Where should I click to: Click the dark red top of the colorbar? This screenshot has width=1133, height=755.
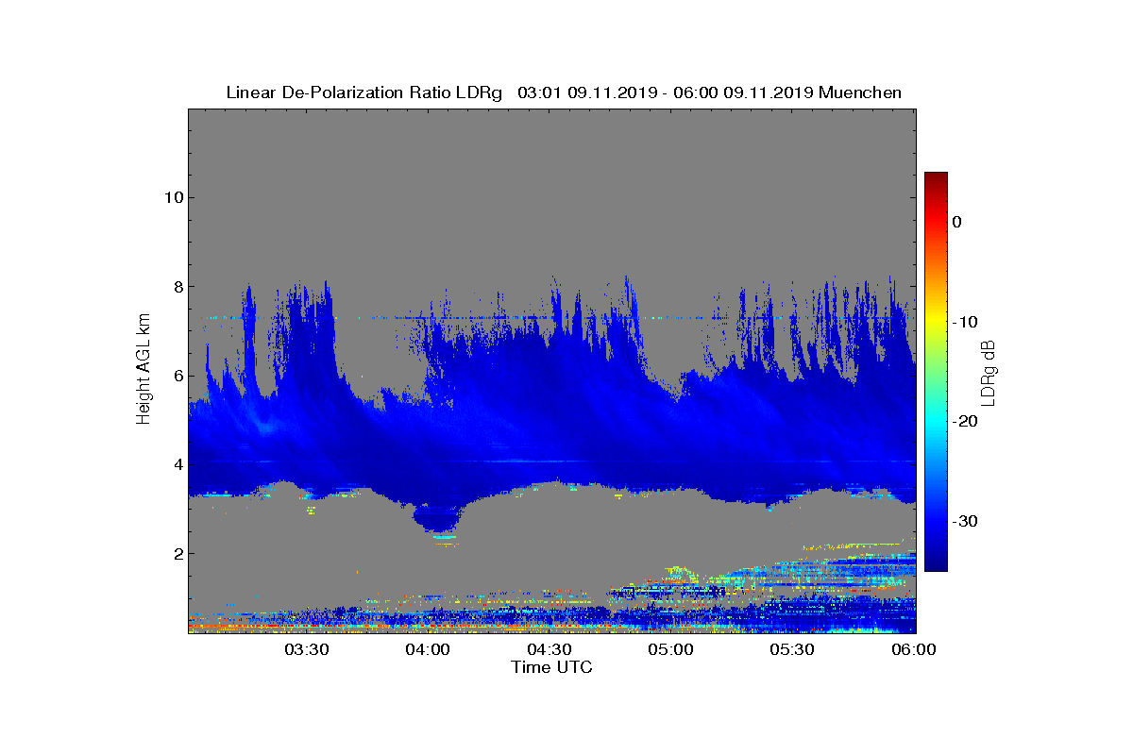pyautogui.click(x=936, y=179)
